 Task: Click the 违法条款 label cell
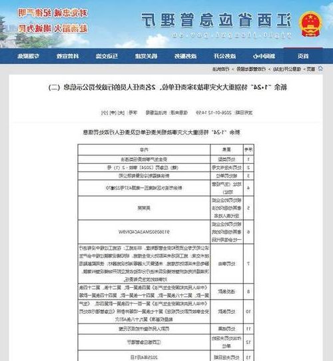click(226, 292)
